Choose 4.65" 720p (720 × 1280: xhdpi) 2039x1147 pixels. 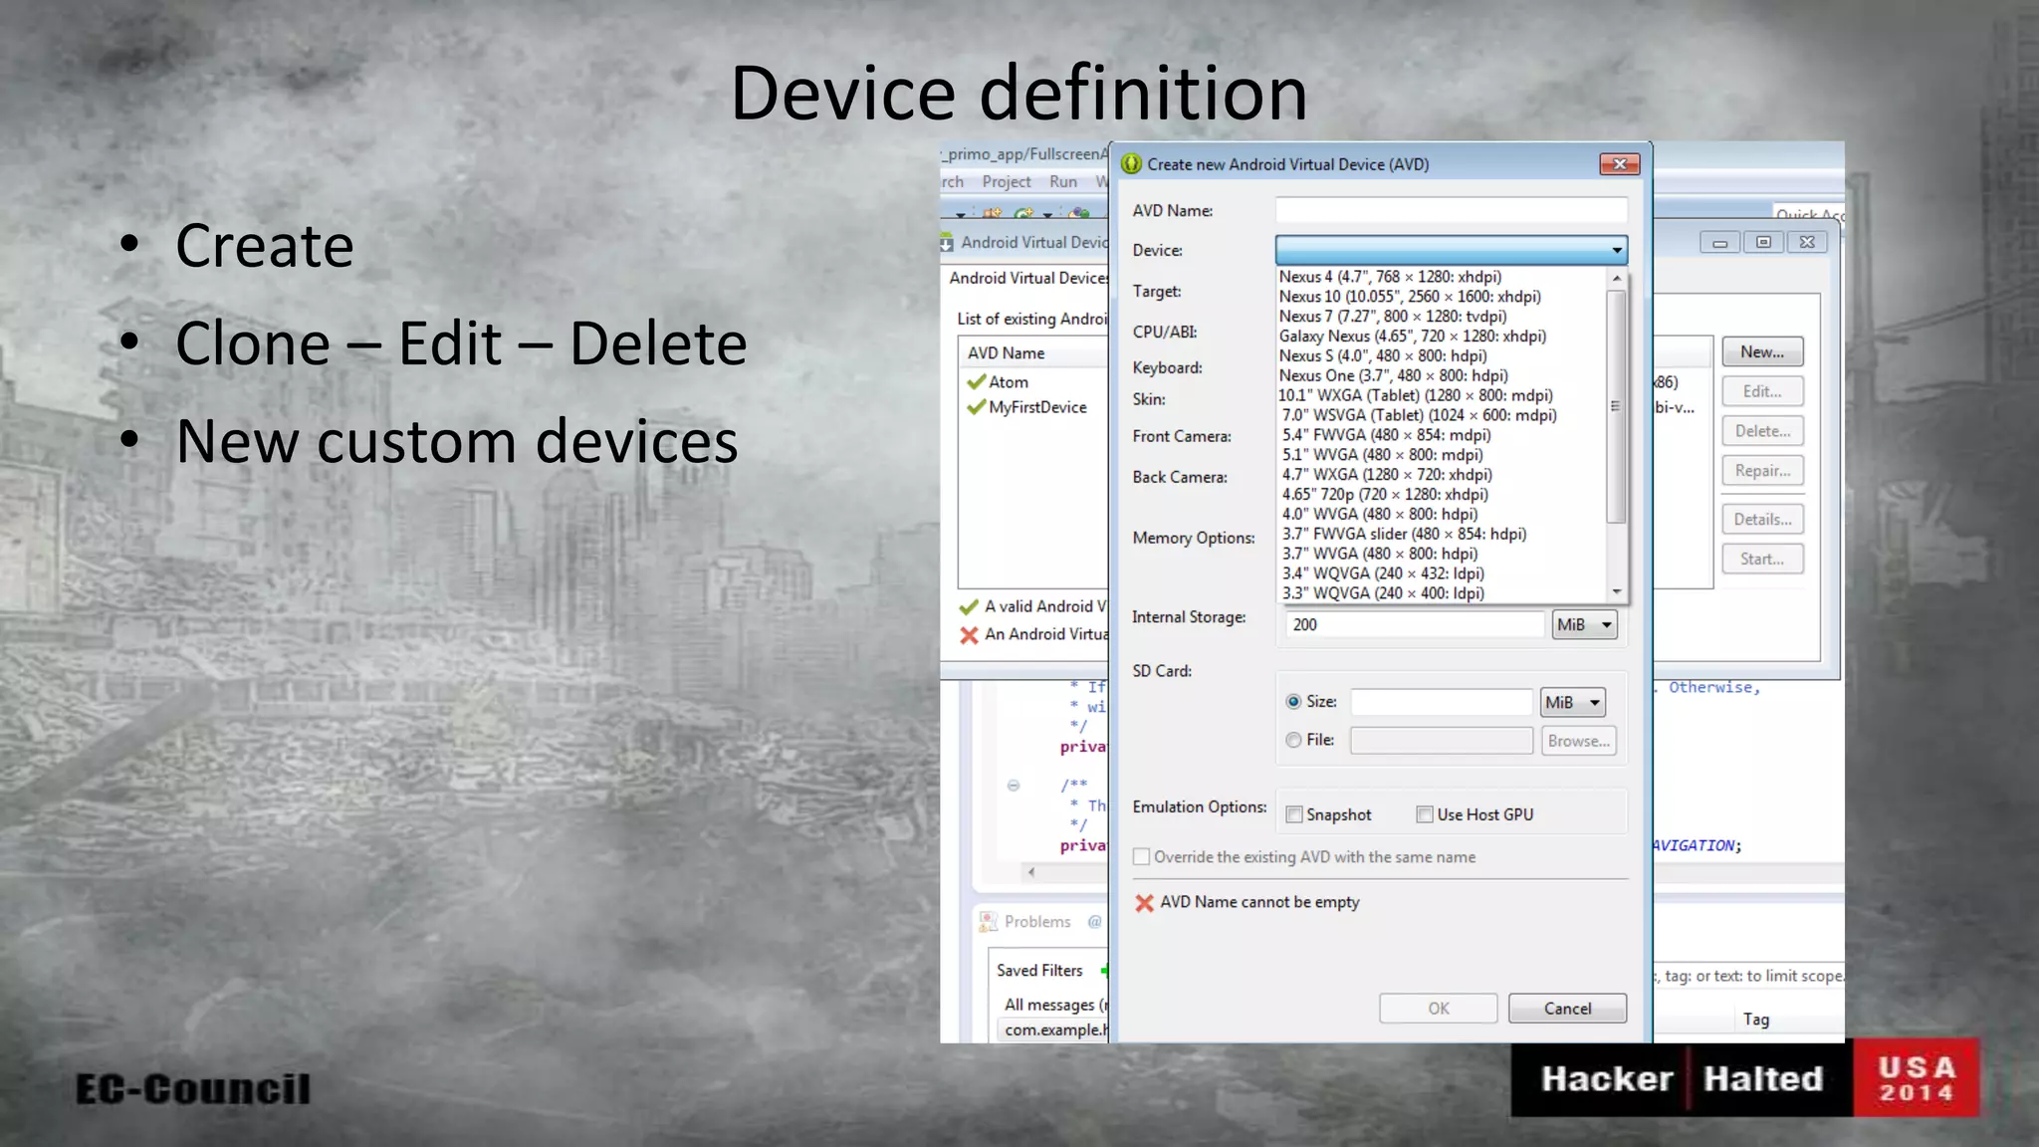click(x=1385, y=495)
